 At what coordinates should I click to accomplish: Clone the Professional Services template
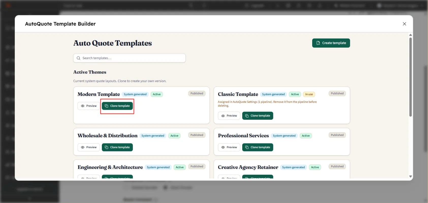[258, 147]
